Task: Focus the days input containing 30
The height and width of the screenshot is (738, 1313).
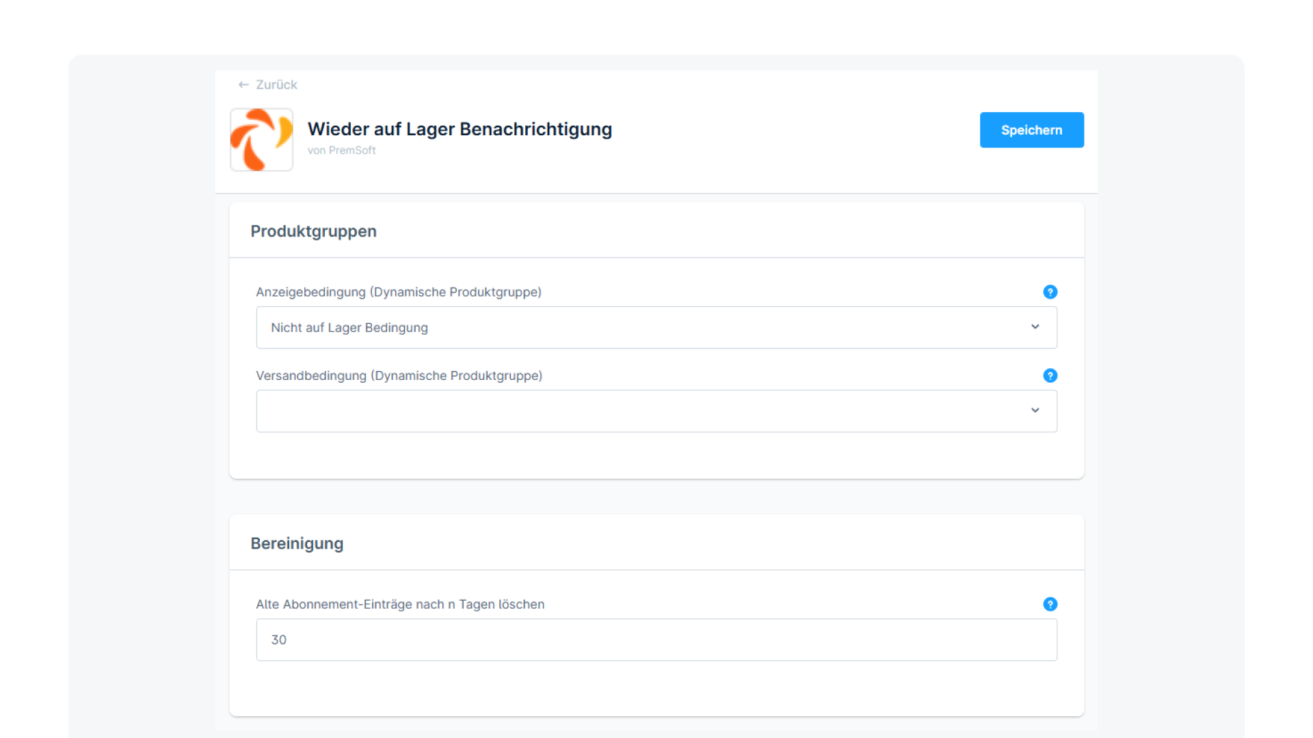Action: (x=656, y=640)
